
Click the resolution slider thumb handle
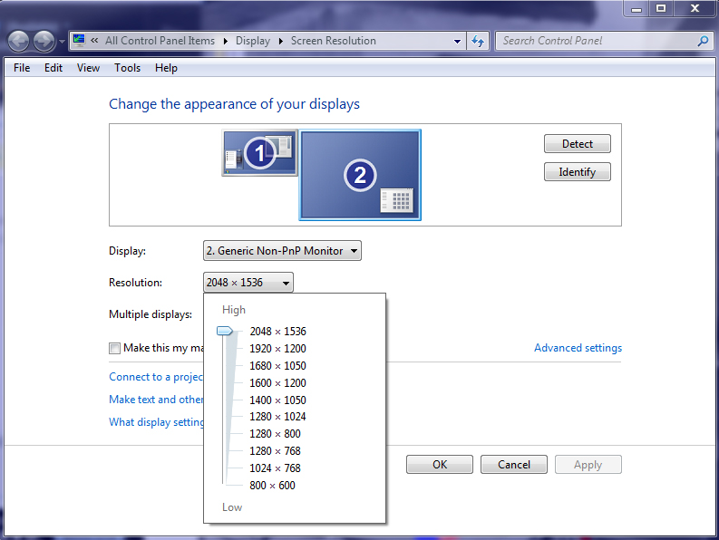224,332
